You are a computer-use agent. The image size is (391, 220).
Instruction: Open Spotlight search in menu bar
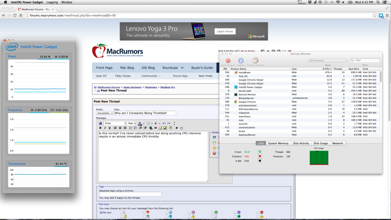[378, 2]
